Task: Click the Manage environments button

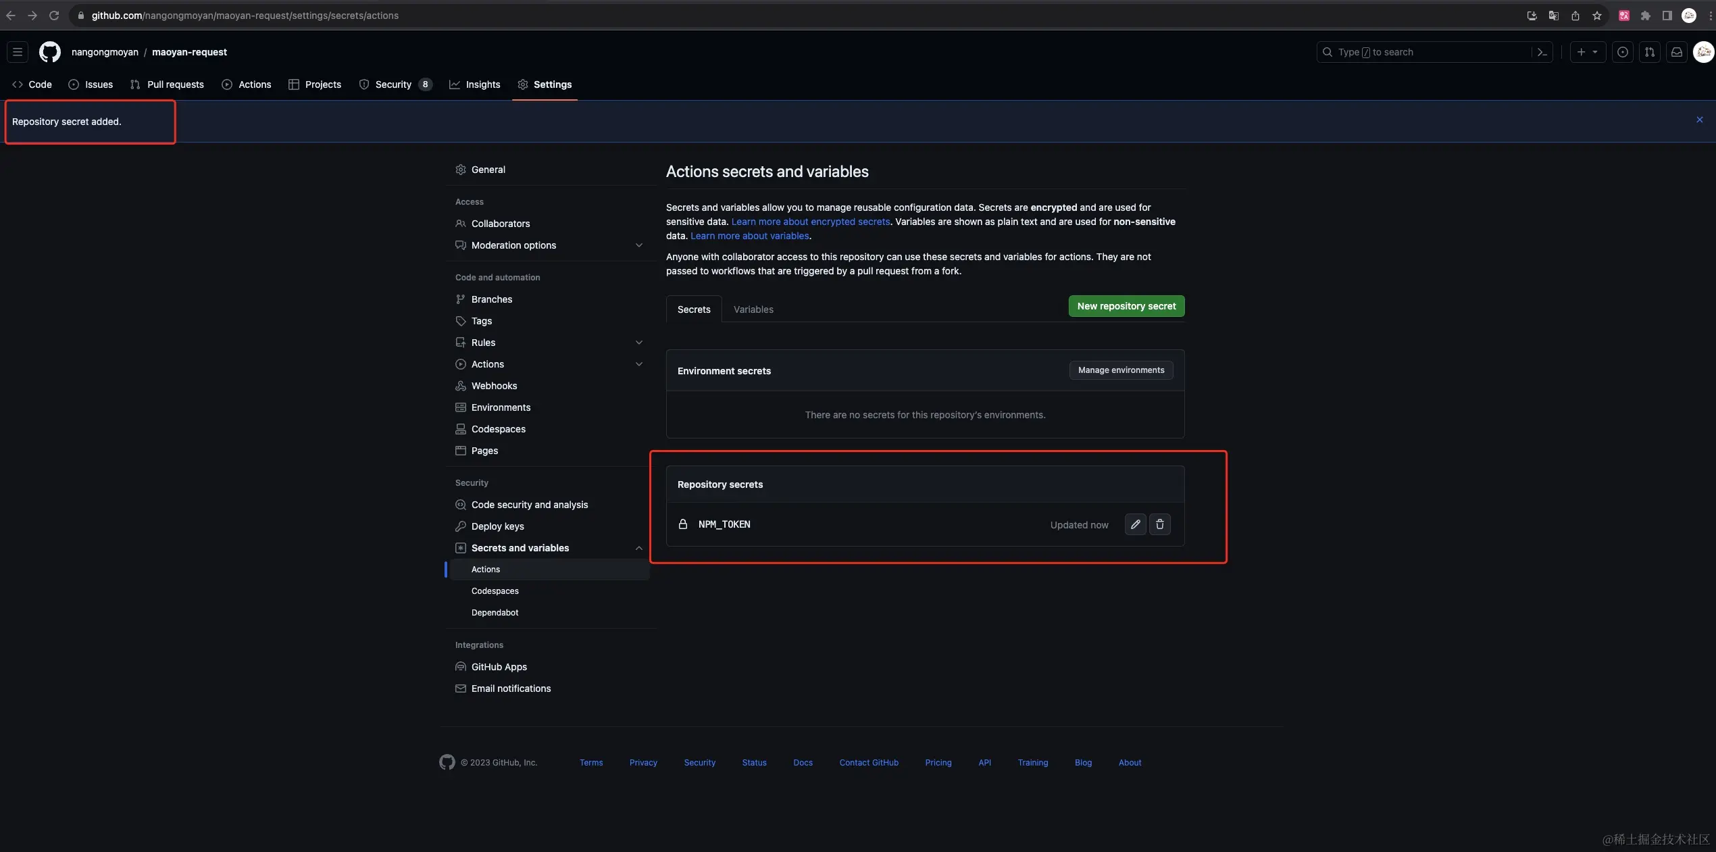Action: (x=1120, y=370)
